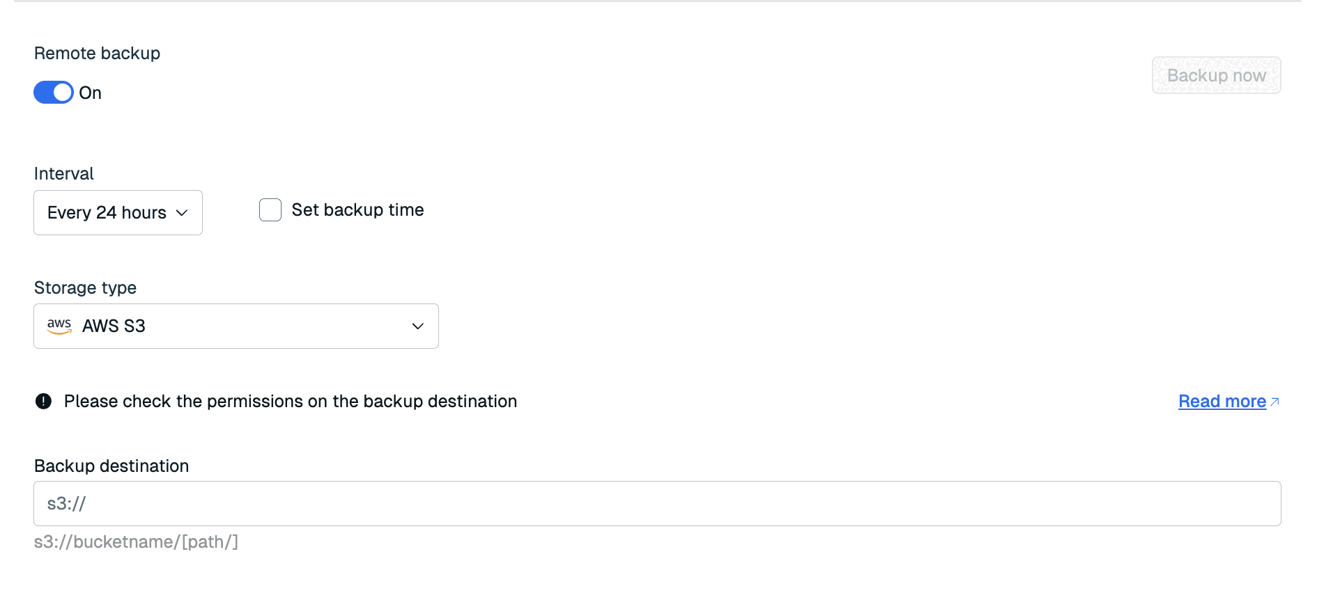Click the Backup destination field label
1317x593 pixels.
[111, 466]
